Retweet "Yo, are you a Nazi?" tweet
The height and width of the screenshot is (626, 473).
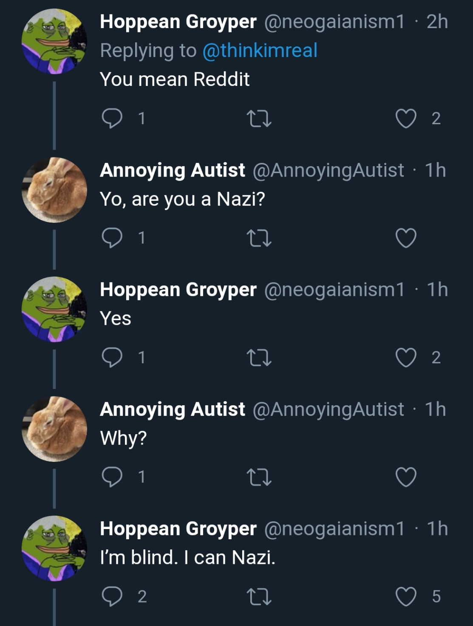click(259, 238)
